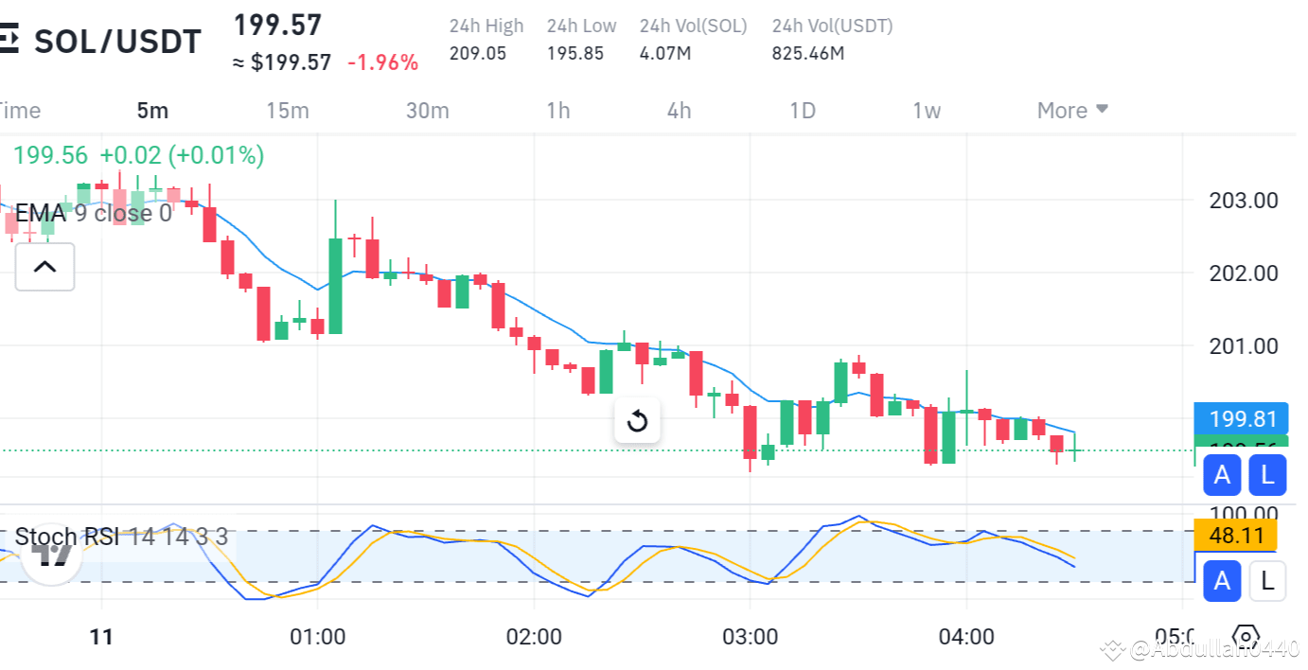Switch to the 1h timeframe tab
This screenshot has height=670, width=1308.
click(x=558, y=110)
